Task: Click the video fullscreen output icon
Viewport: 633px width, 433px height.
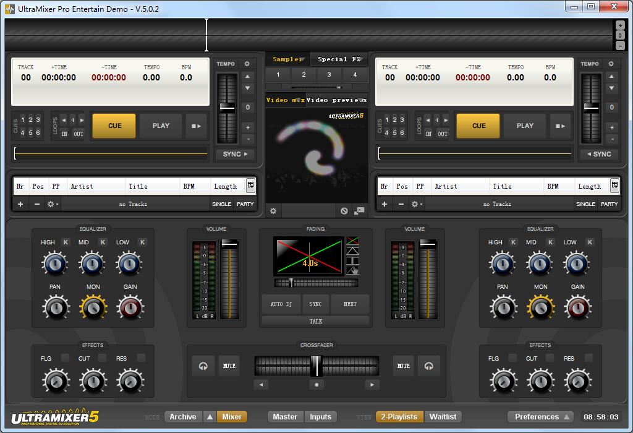Action: pos(359,211)
